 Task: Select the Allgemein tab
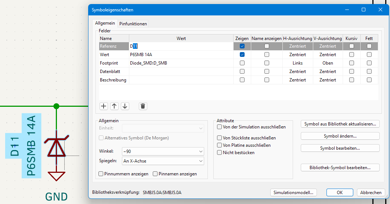point(105,23)
